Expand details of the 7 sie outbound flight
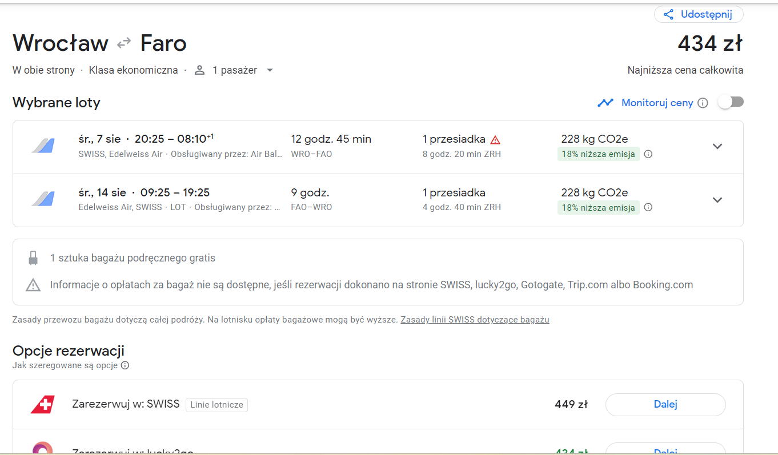Screen dimensions: 778x455 [717, 147]
